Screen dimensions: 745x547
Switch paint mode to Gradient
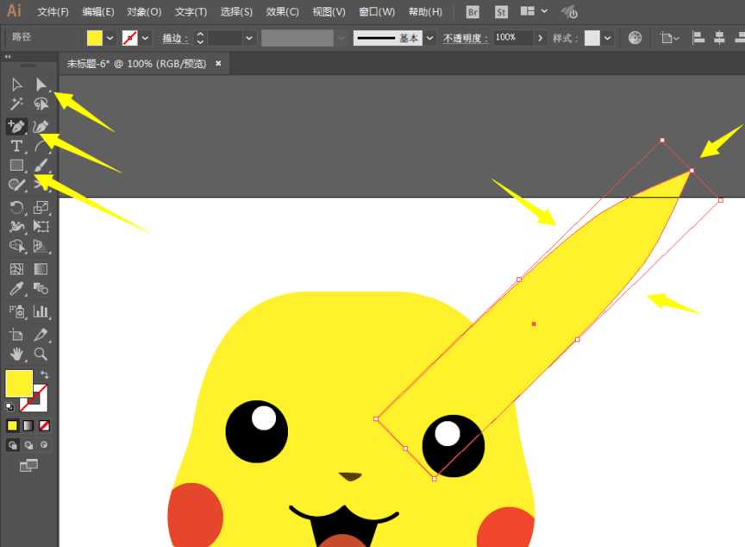[28, 425]
